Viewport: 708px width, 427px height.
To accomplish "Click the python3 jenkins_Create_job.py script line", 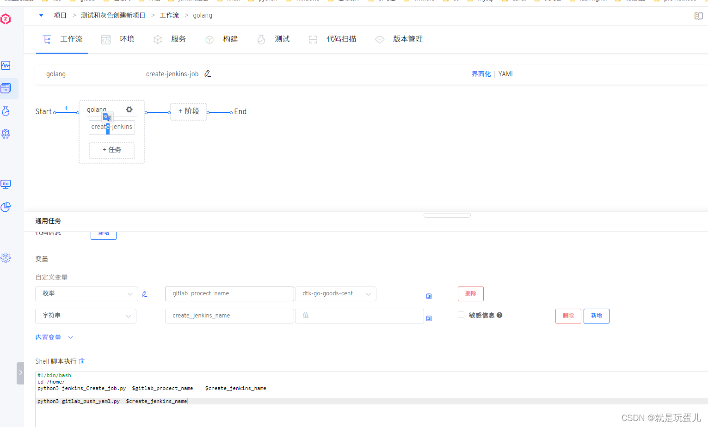I will pyautogui.click(x=152, y=388).
